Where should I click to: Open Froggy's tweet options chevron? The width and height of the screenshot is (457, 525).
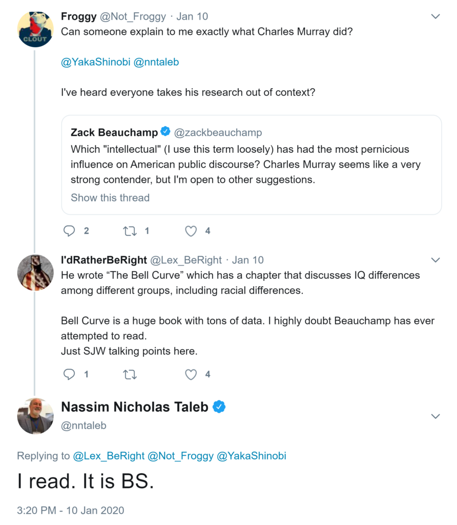click(x=435, y=16)
